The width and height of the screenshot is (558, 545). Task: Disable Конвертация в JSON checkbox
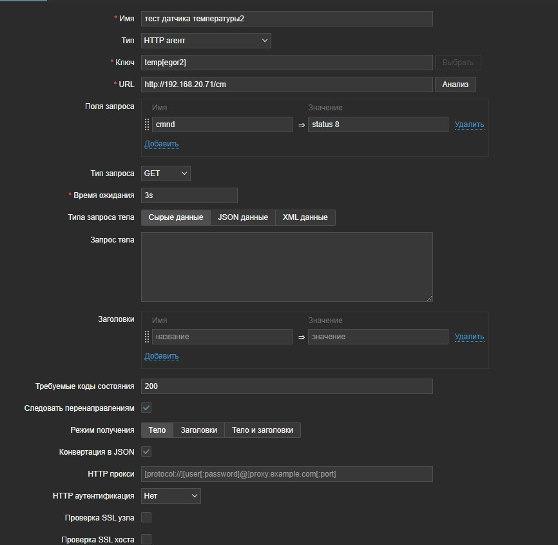click(146, 451)
